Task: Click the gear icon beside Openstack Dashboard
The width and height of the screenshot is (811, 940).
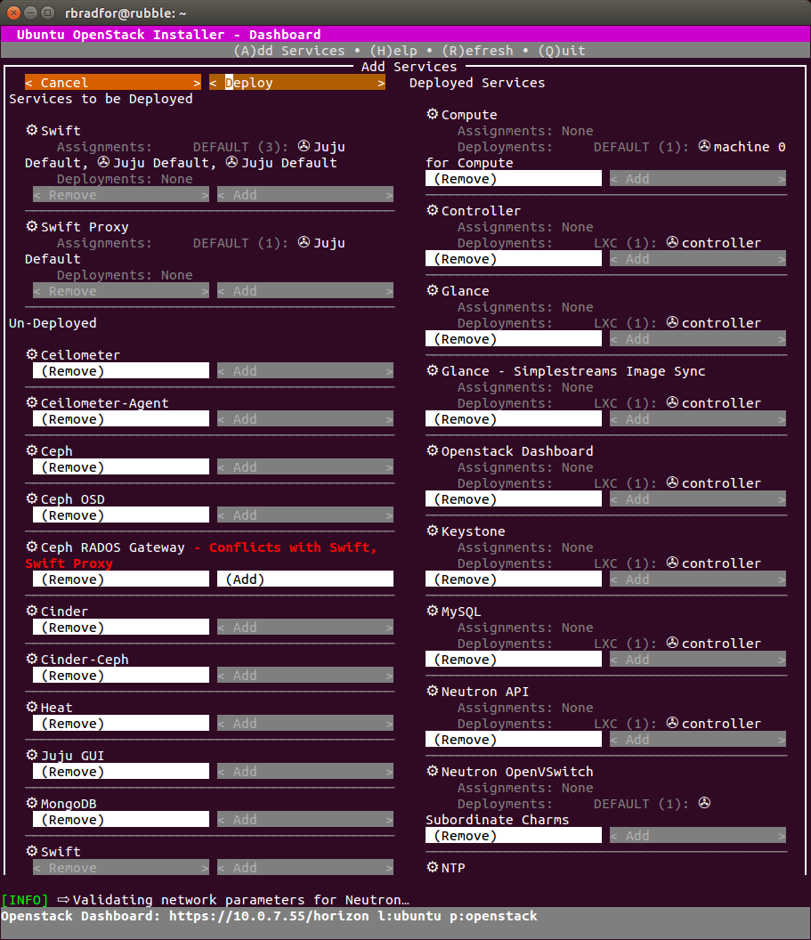Action: point(432,450)
